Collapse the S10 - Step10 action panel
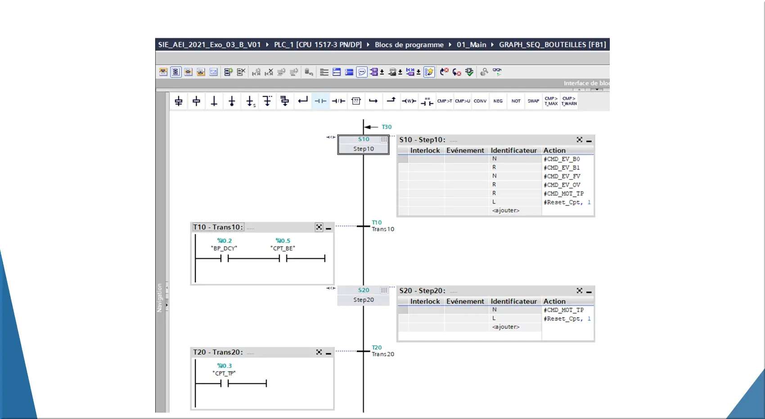This screenshot has height=419, width=765. [589, 141]
